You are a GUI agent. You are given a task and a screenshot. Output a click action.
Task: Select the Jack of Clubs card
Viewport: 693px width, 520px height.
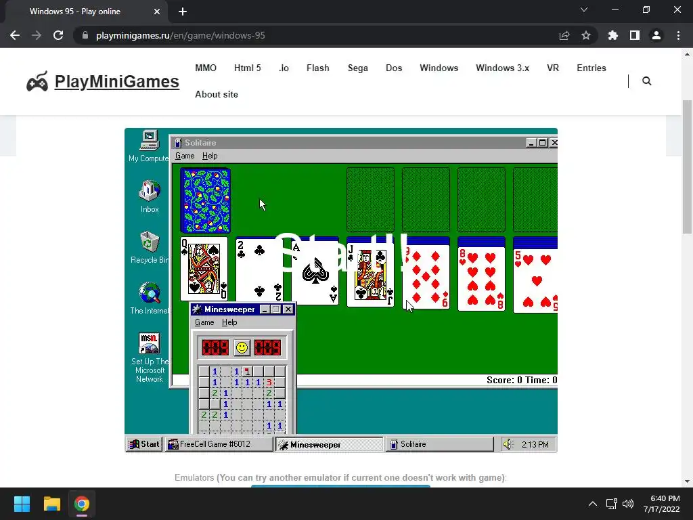tap(370, 276)
